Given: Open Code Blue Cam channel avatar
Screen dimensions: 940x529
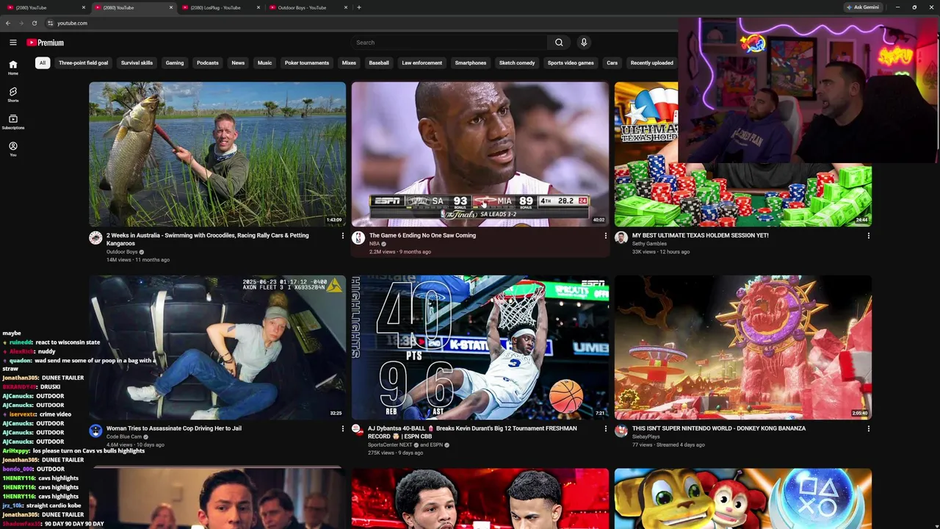Looking at the screenshot, I should click(95, 431).
